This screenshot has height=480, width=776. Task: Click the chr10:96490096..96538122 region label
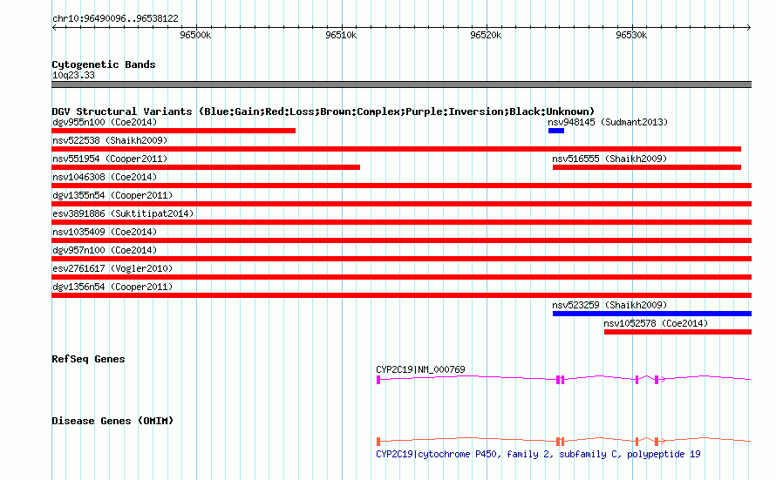click(115, 18)
